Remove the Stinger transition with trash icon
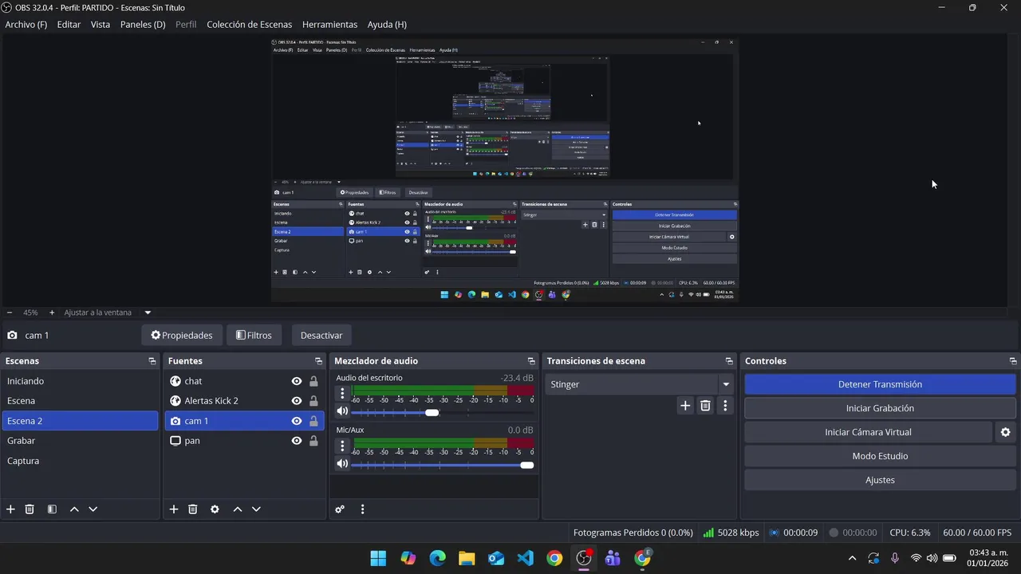 [705, 406]
